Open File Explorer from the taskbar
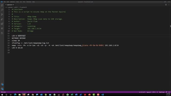 [x=20, y=95]
